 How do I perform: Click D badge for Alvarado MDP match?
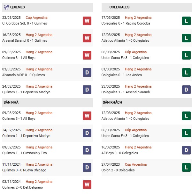[x=87, y=72]
